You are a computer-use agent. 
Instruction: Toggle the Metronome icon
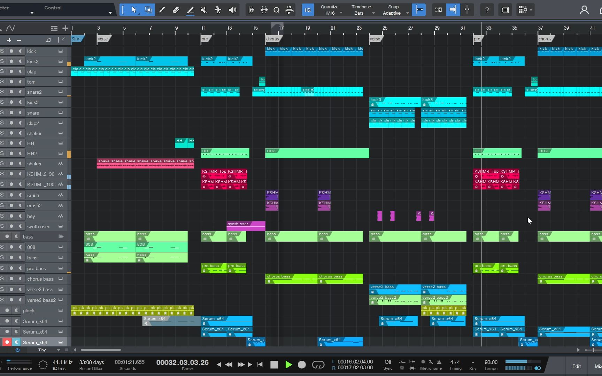click(x=439, y=362)
